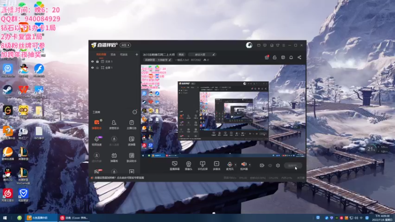Image resolution: width=395 pixels, height=222 pixels.
Task: Toggle the microphone mute icon
Action: tap(230, 164)
